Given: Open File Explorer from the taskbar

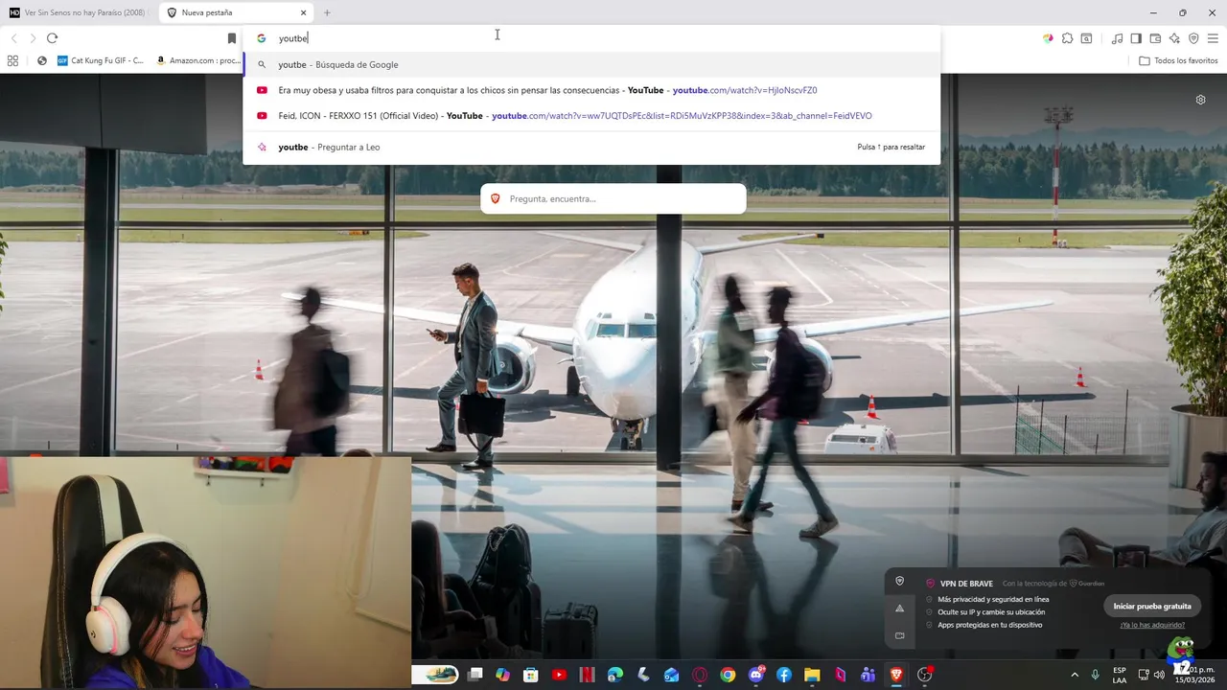Looking at the screenshot, I should tap(812, 675).
